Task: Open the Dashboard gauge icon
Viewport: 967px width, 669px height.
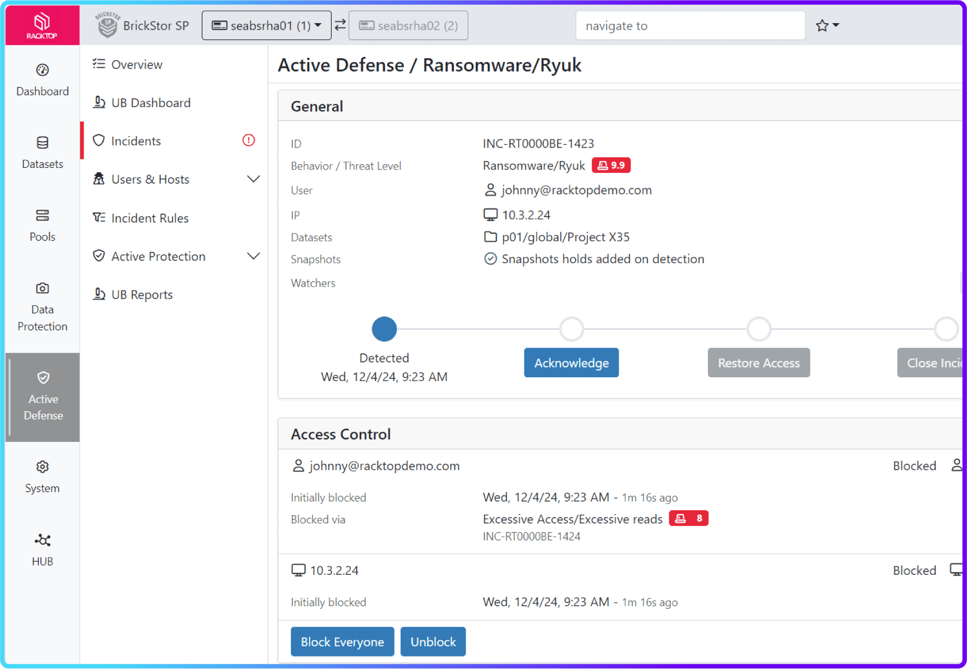Action: (x=43, y=70)
